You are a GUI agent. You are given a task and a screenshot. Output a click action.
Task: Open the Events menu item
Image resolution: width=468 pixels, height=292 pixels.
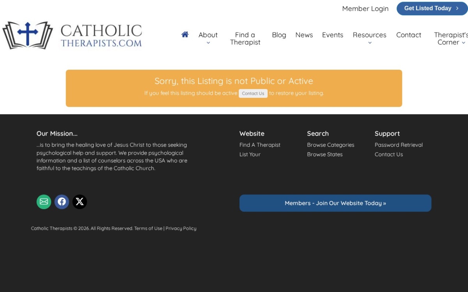coord(333,35)
